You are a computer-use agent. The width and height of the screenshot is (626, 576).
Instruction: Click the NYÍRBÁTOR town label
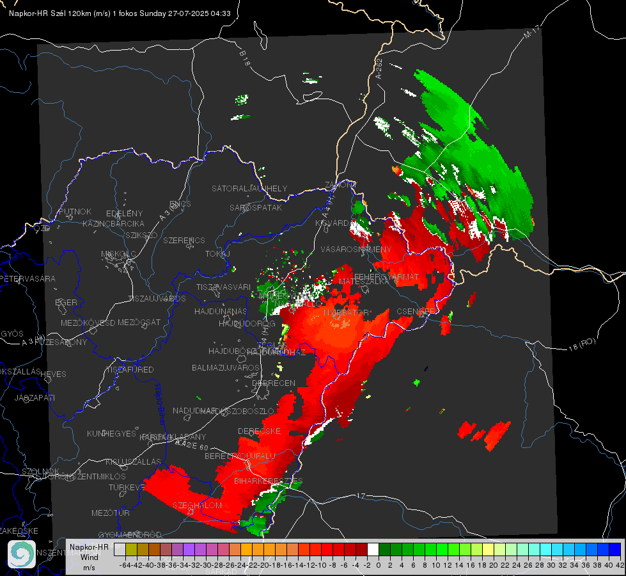pos(346,312)
